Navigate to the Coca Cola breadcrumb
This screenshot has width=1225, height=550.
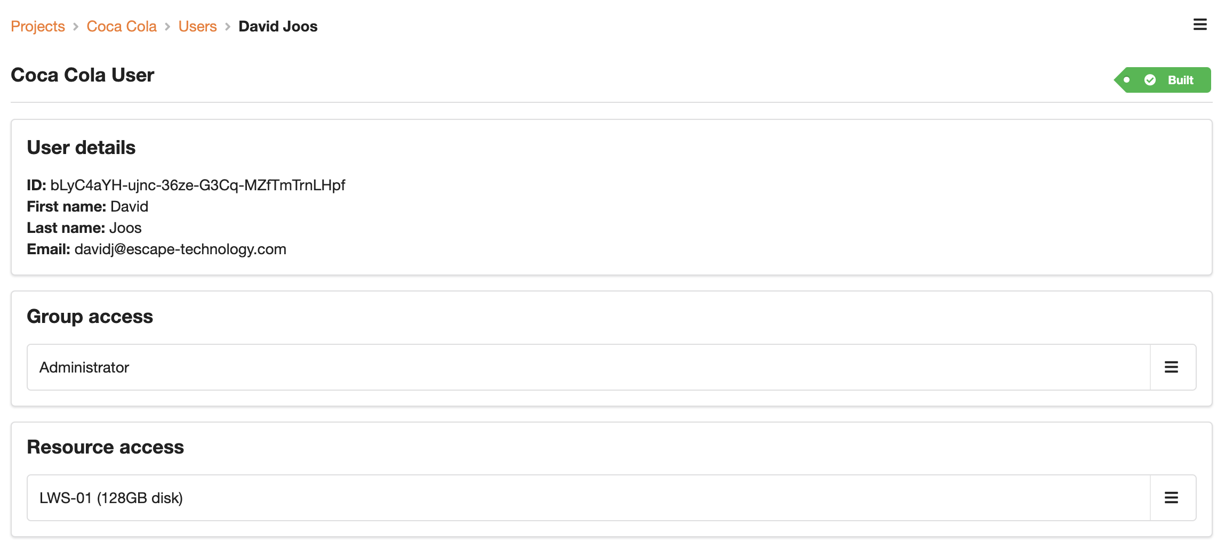(122, 27)
